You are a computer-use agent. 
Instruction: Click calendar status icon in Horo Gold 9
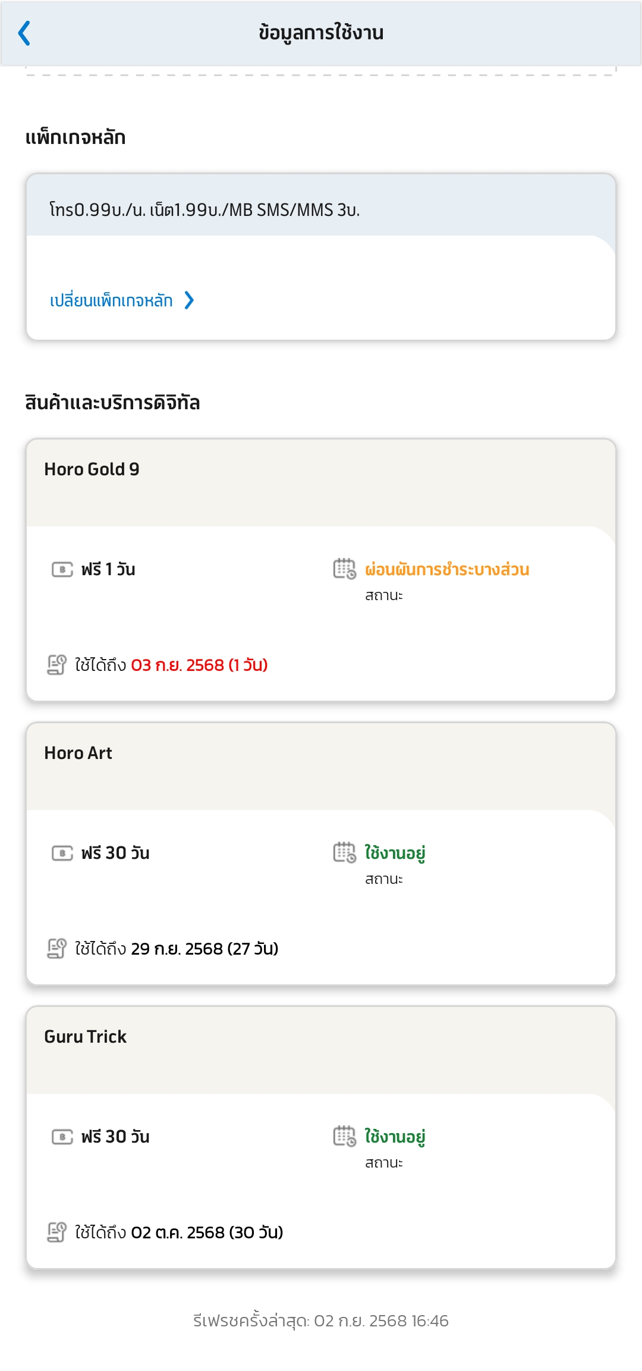pyautogui.click(x=345, y=569)
